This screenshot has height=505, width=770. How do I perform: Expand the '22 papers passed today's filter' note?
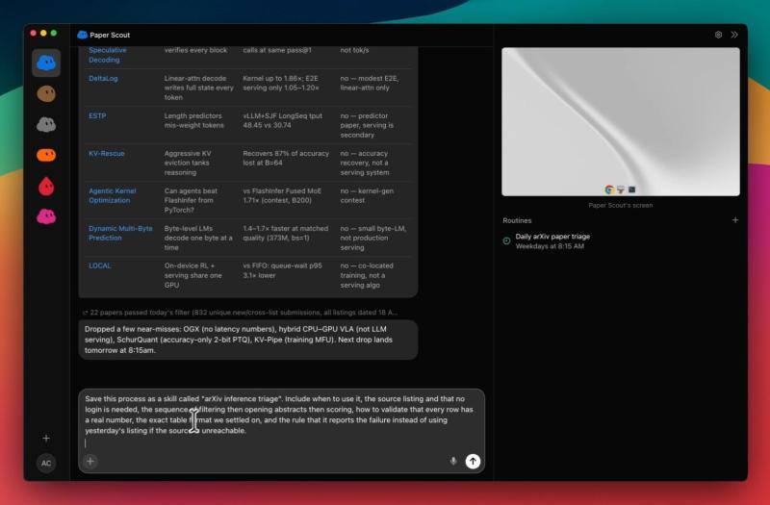240,313
